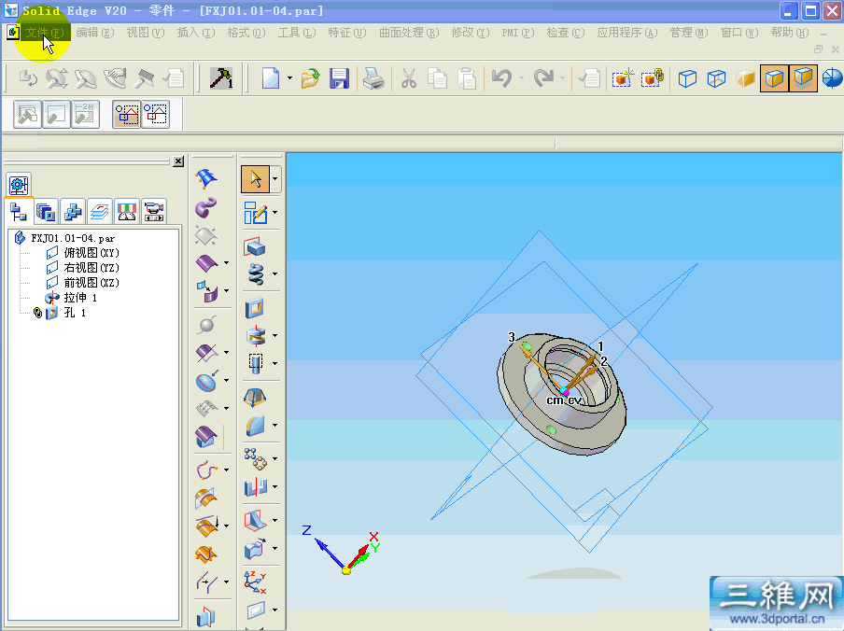Click the Copy icon
Screen dimensions: 844x631
pyautogui.click(x=437, y=78)
